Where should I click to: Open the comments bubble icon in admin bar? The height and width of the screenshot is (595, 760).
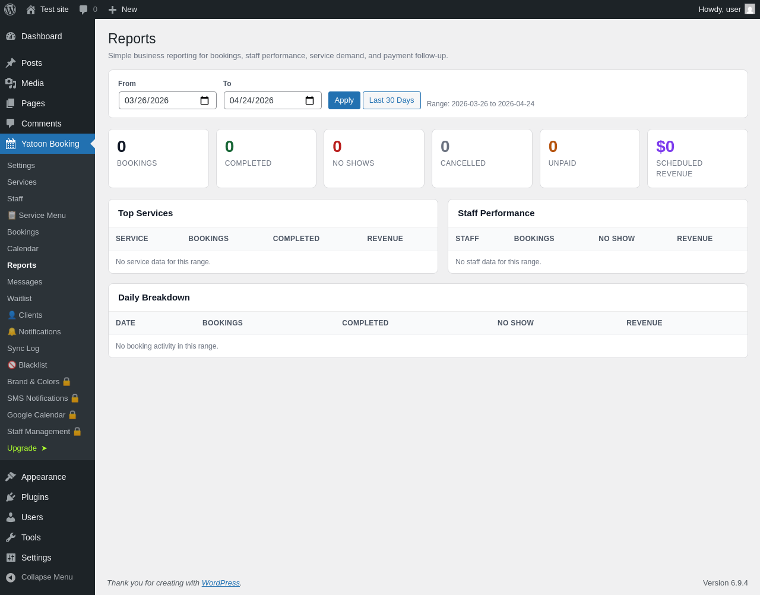pos(83,10)
